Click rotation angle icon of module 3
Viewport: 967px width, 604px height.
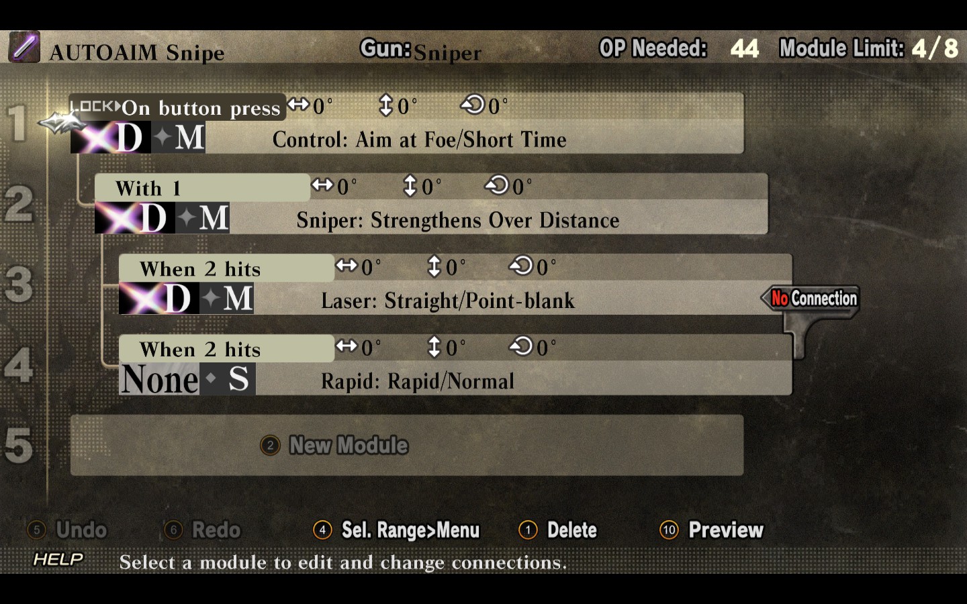click(x=521, y=266)
